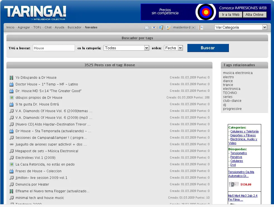The height and width of the screenshot is (207, 274).
Task: Open TOPs in navigation bar
Action: (37, 27)
